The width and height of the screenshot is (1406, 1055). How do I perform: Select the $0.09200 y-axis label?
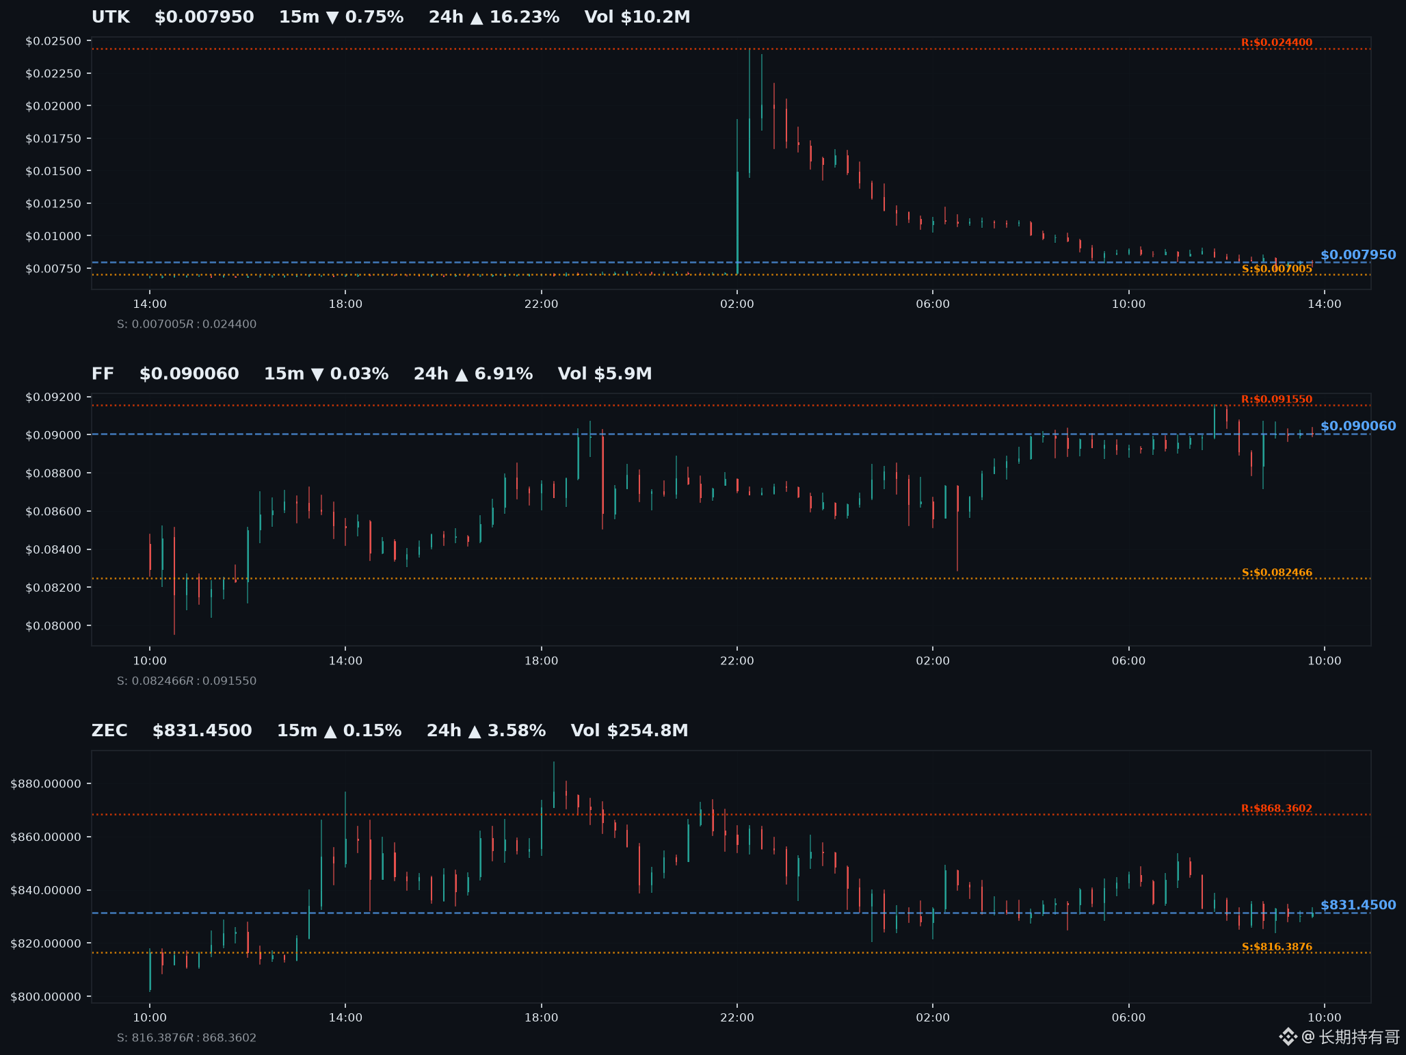53,398
